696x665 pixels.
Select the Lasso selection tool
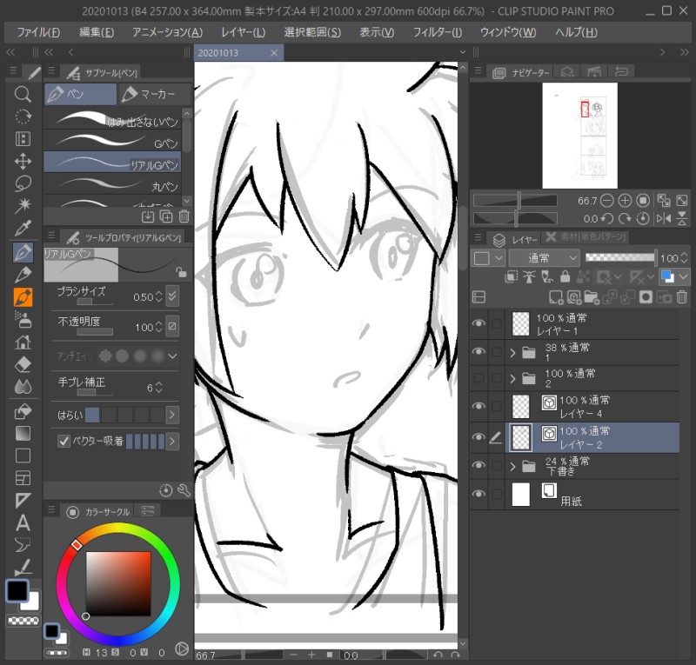[x=23, y=183]
